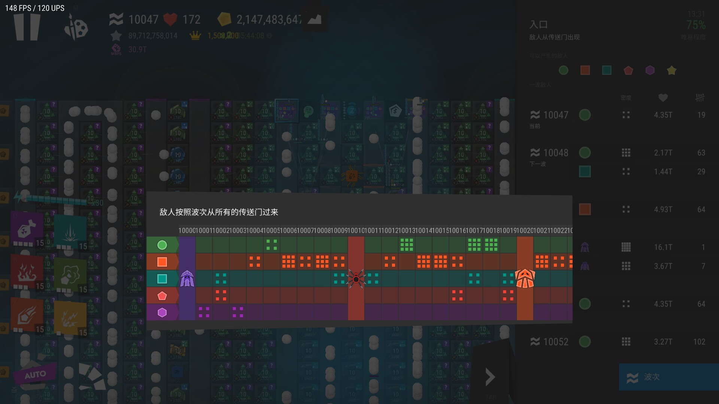Use the green smoke bomb ability
Screen dimensions: 719x404
(x=70, y=275)
